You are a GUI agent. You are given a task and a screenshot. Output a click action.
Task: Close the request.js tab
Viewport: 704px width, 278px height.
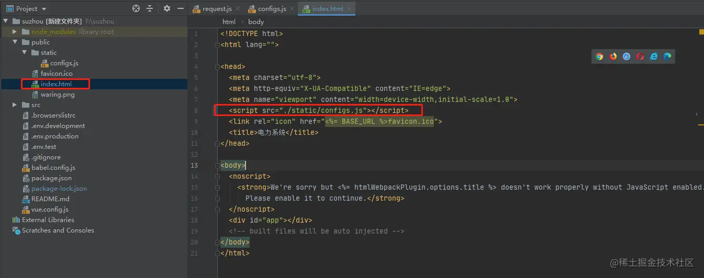click(237, 9)
